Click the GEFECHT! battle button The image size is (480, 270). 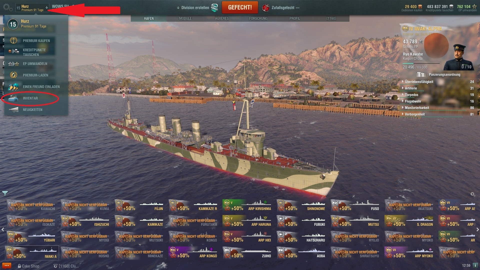pos(240,7)
